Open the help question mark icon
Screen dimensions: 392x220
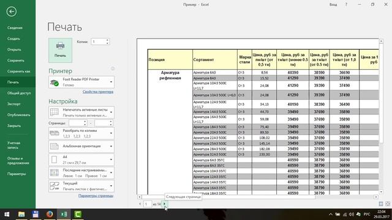[x=346, y=4]
